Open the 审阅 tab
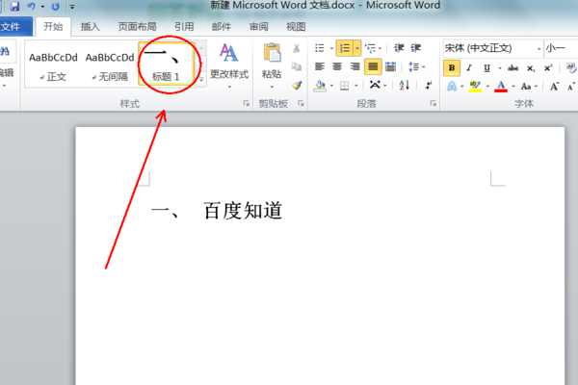The width and height of the screenshot is (578, 385). pos(258,27)
